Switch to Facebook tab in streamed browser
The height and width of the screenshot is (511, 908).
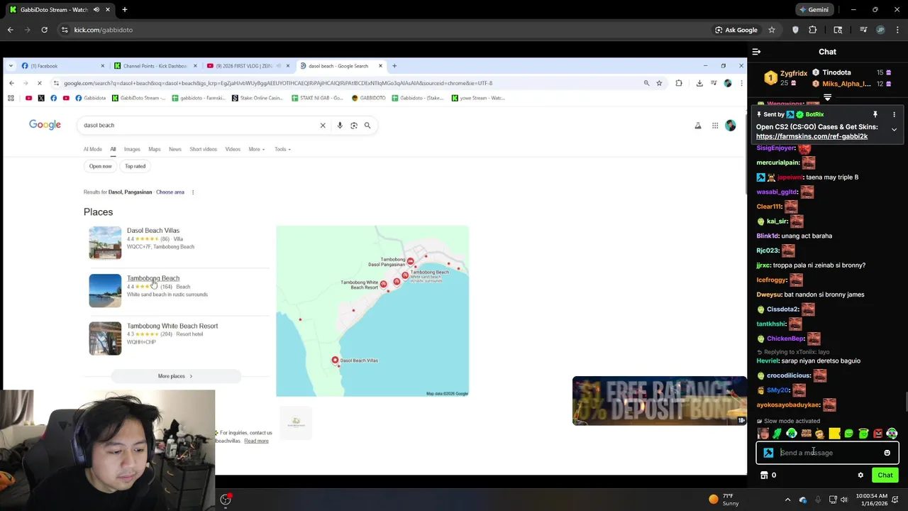point(63,66)
